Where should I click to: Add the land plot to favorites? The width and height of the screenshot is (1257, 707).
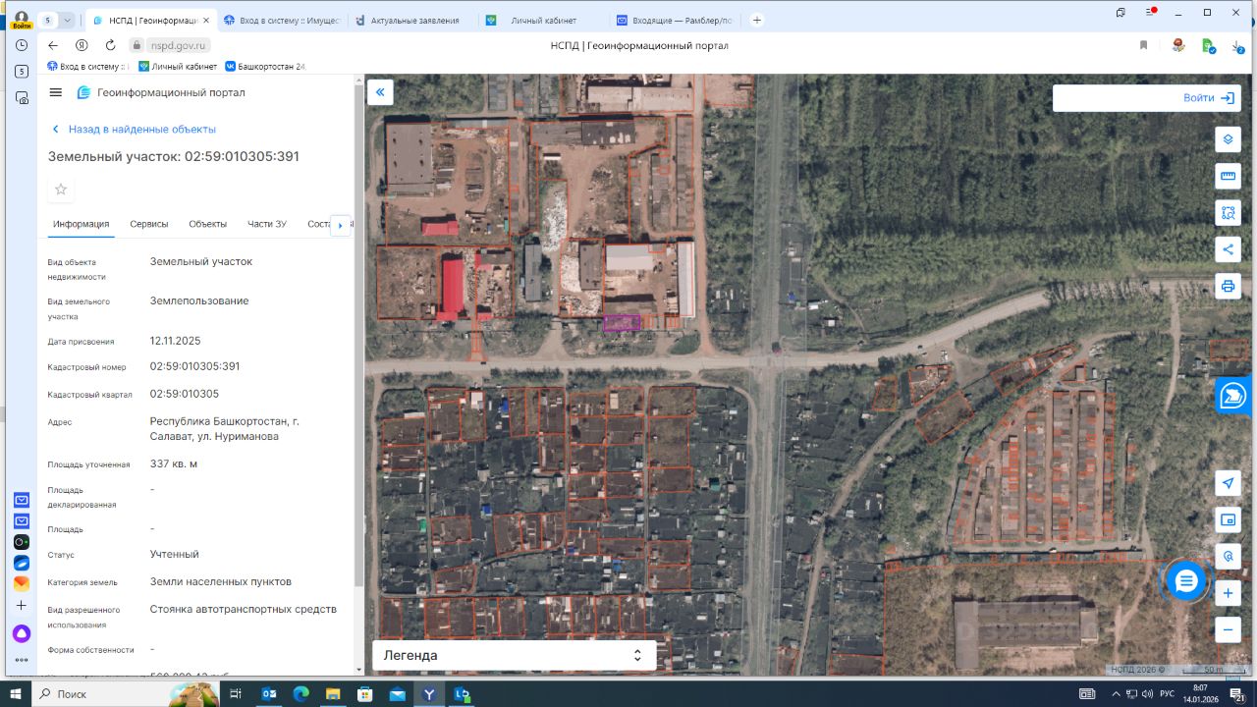tap(61, 190)
